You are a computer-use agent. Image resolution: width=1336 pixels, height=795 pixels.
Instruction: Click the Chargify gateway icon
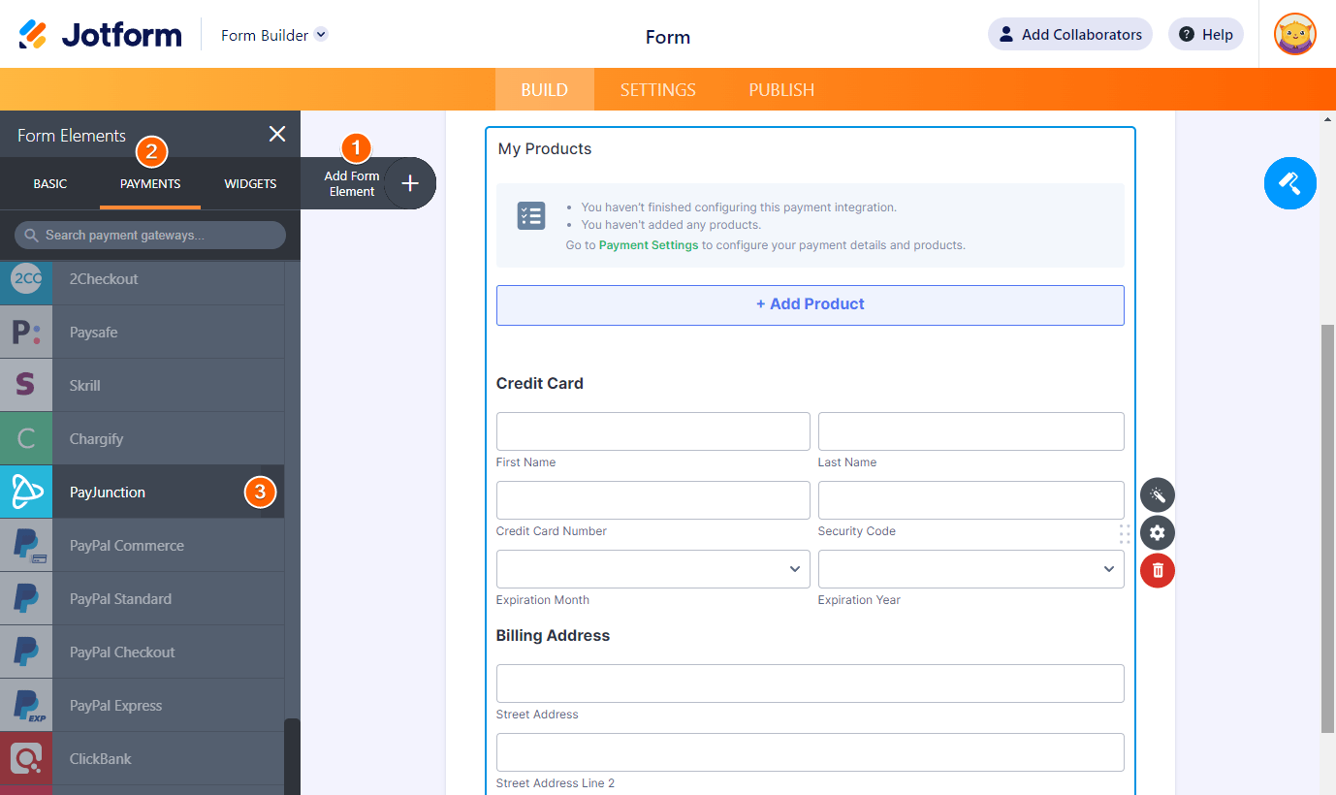tap(26, 439)
